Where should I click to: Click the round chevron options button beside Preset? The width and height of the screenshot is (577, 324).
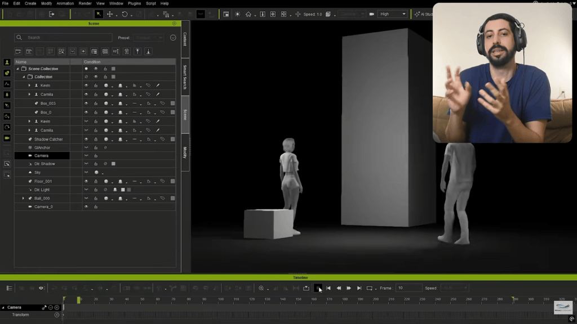tap(173, 38)
